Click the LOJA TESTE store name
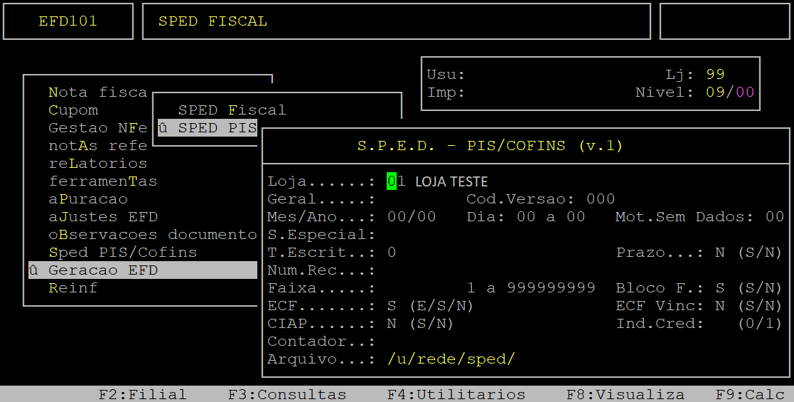Image resolution: width=794 pixels, height=402 pixels. (451, 181)
